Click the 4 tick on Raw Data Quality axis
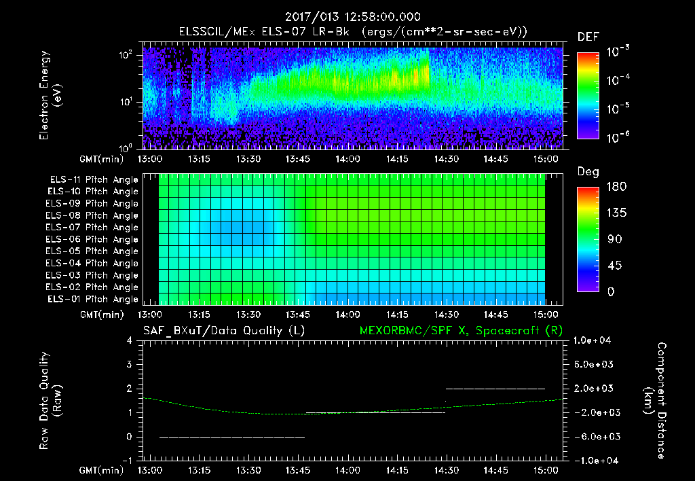 (x=130, y=340)
